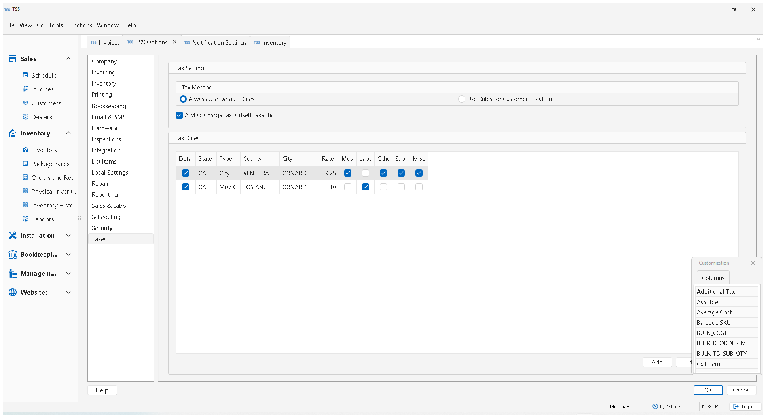The image size is (766, 415).
Task: Click the Package Sales icon
Action: (x=25, y=164)
